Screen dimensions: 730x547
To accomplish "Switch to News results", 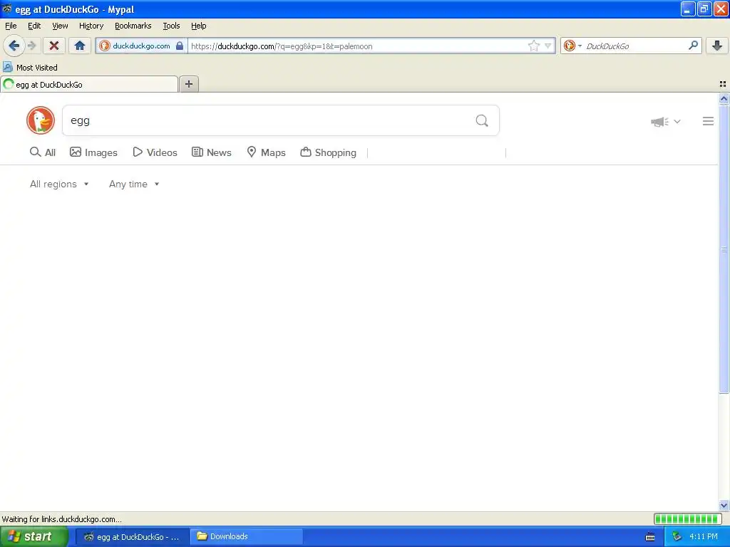I will (212, 152).
